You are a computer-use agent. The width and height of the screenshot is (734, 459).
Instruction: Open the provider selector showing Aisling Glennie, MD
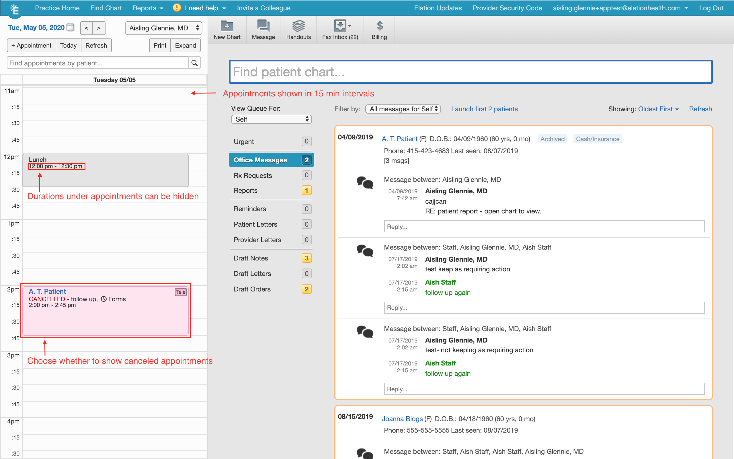pos(163,28)
